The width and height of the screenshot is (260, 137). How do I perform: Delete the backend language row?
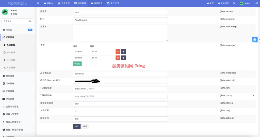pos(118,51)
